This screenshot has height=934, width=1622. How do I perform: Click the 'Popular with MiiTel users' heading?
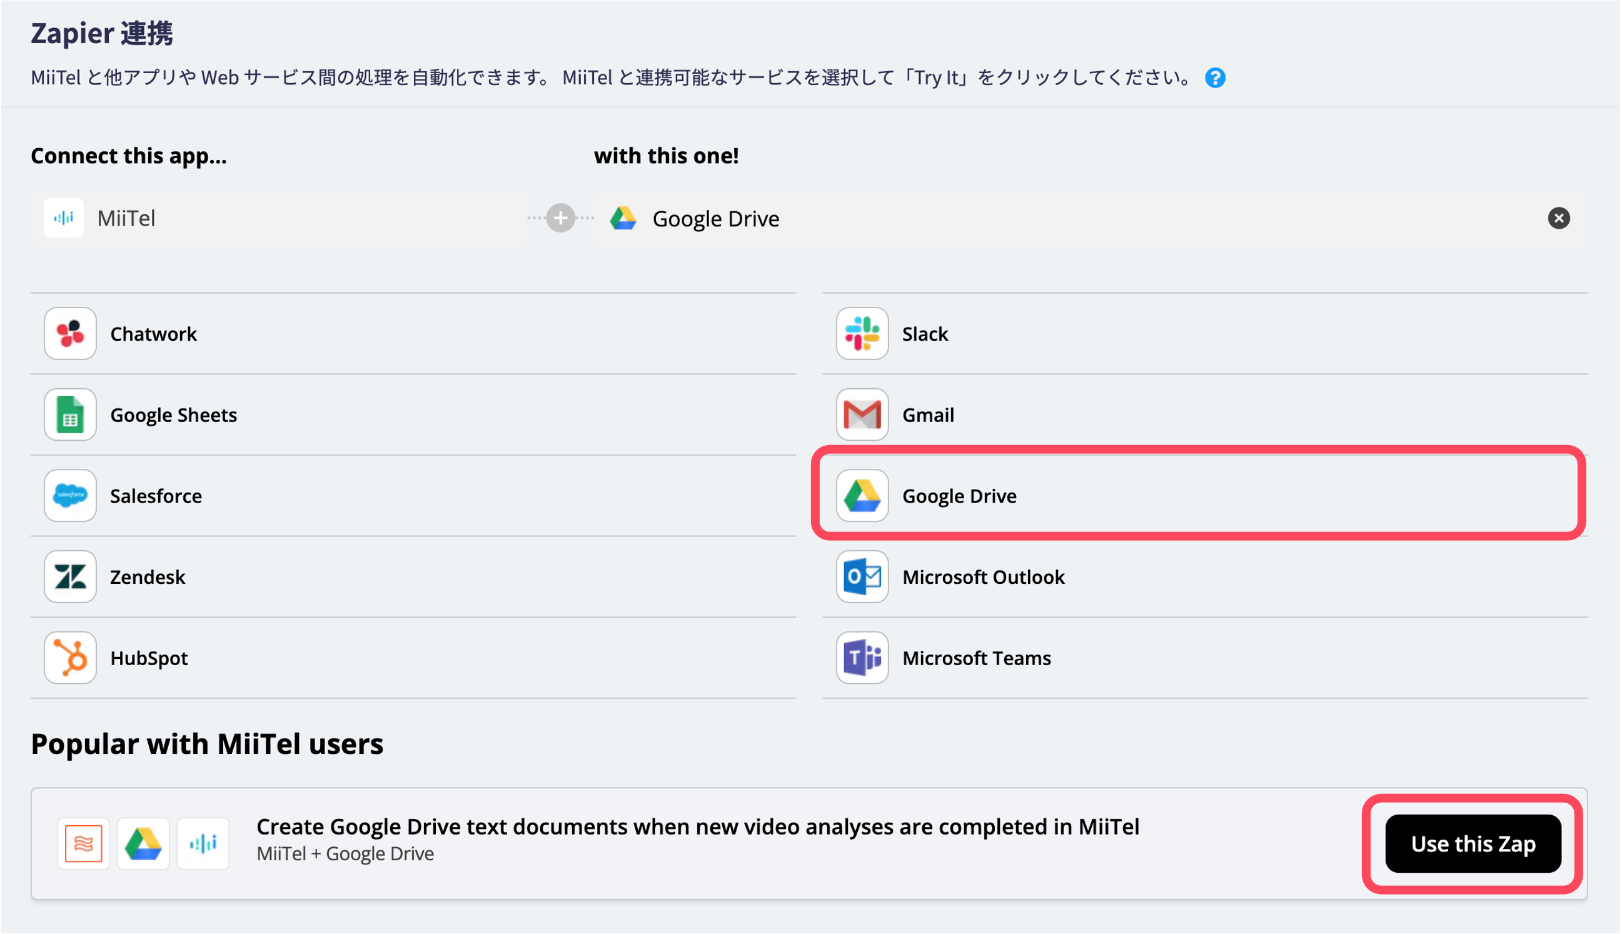click(207, 744)
